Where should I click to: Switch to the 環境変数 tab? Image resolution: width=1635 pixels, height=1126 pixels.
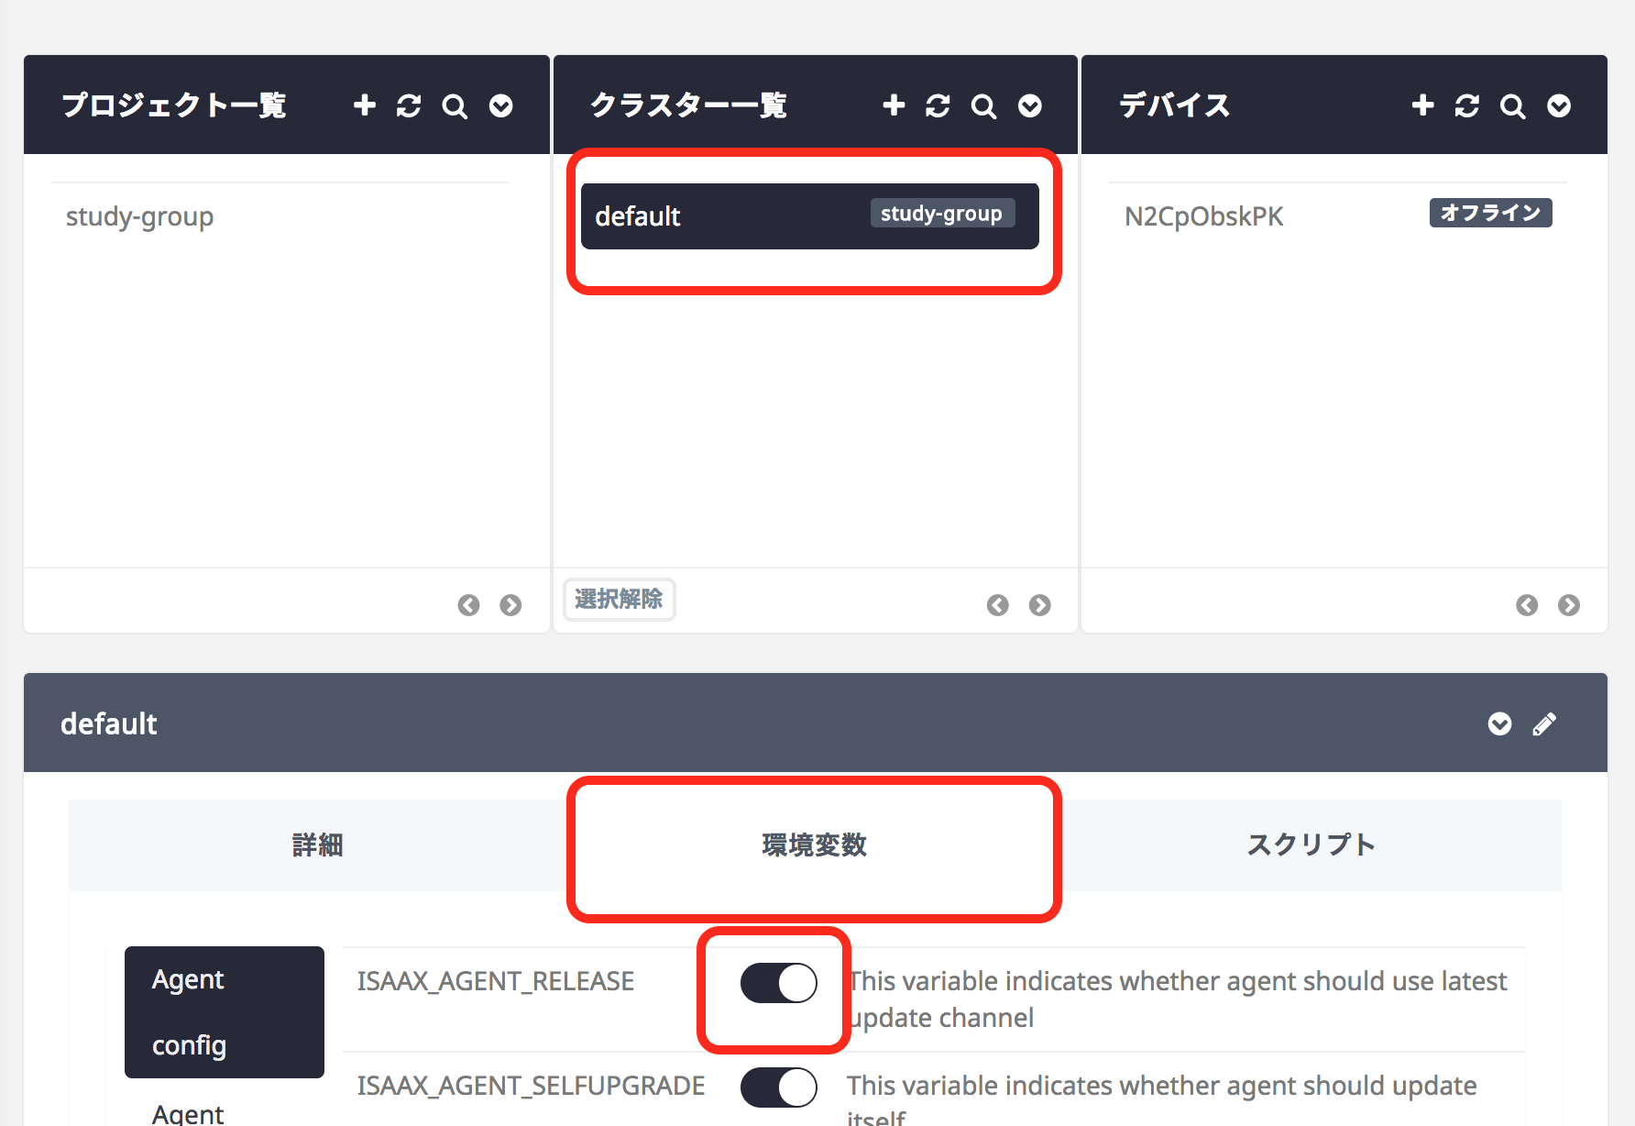click(x=814, y=844)
